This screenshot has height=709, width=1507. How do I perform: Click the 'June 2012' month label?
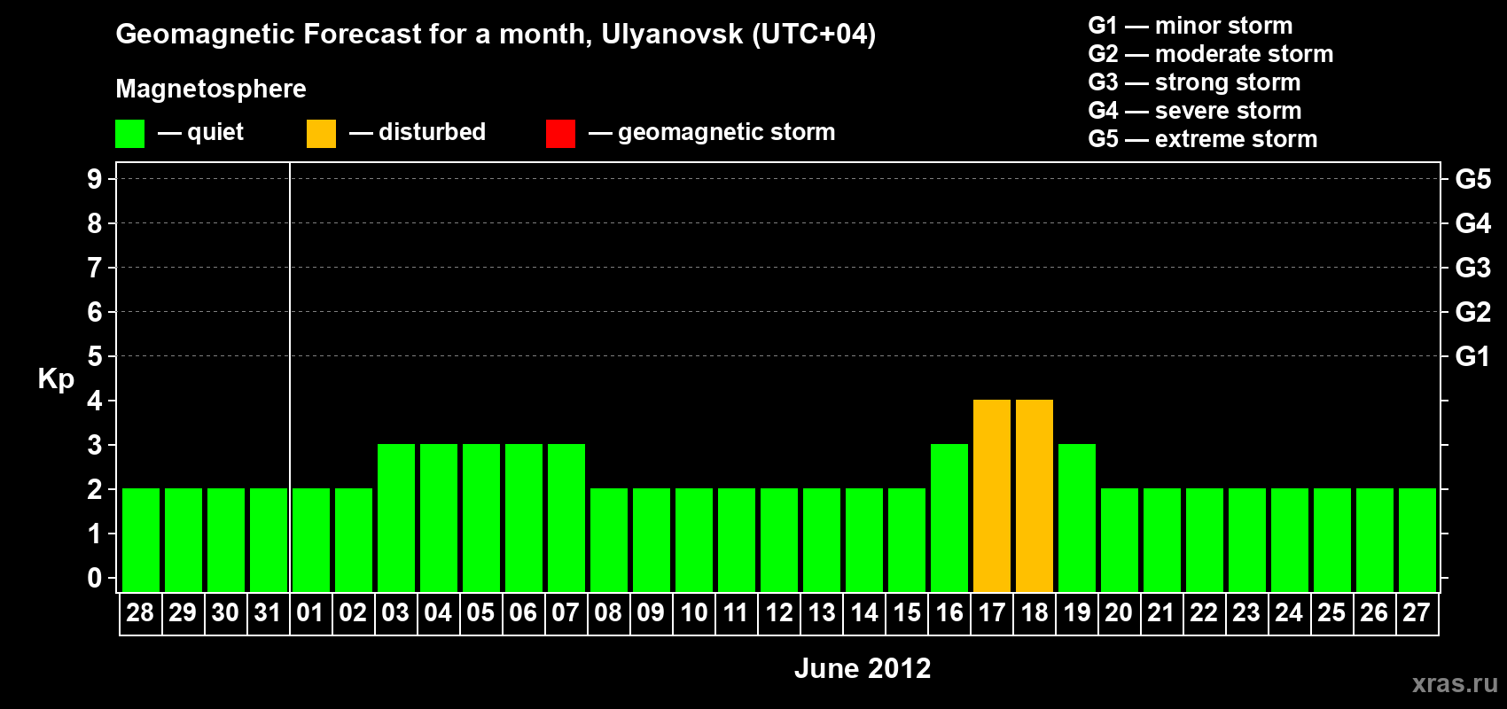[863, 668]
